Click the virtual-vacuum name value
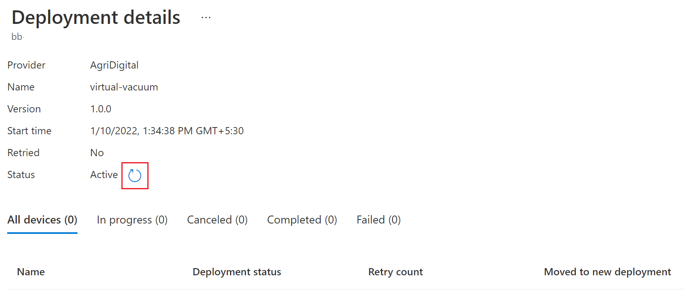 coord(124,87)
